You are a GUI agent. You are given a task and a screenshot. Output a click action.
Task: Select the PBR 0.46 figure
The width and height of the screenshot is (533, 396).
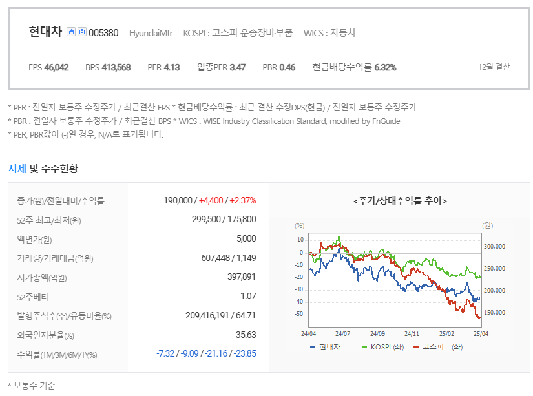(278, 67)
